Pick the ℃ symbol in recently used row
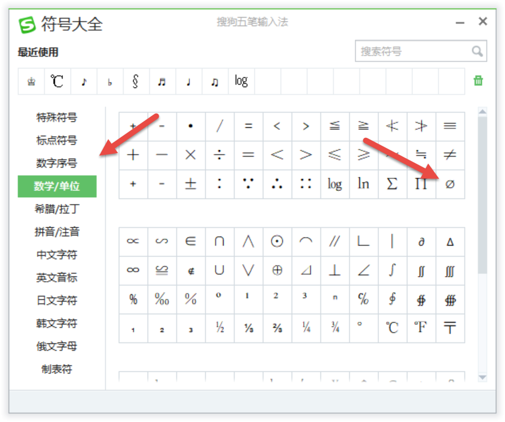This screenshot has height=422, width=505. 57,81
